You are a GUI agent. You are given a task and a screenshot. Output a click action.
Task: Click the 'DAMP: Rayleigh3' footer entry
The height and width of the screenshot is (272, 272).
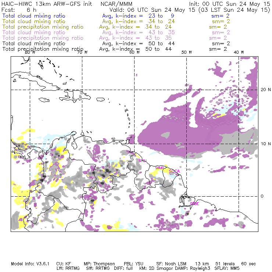coord(193,268)
